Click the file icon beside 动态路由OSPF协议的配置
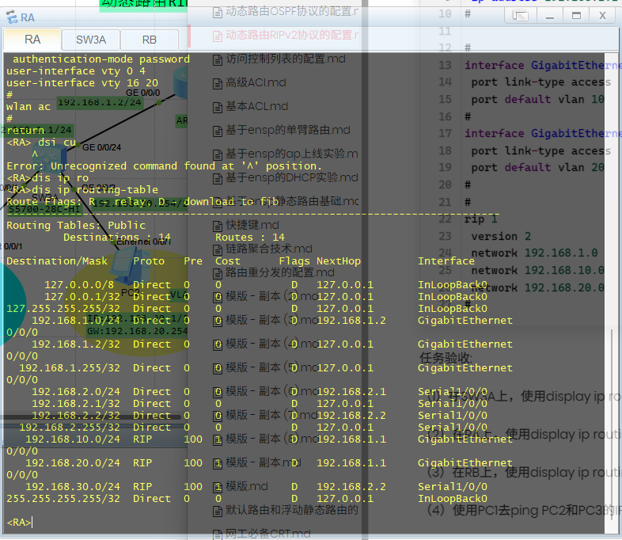Viewport: 622px width, 540px height. (x=218, y=13)
